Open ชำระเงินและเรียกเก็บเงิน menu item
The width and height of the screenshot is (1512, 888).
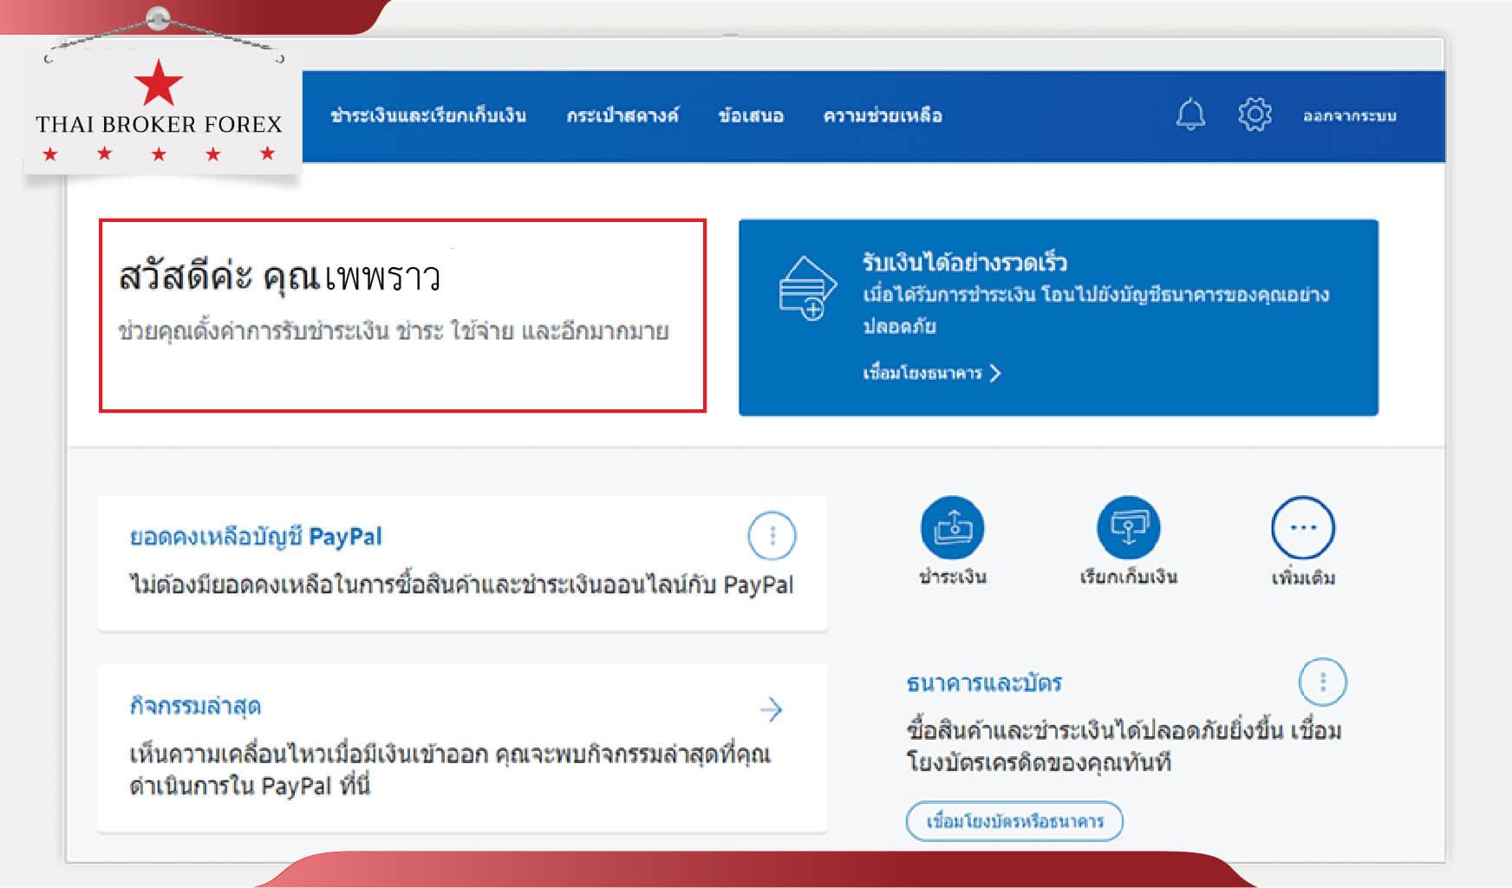tap(428, 115)
